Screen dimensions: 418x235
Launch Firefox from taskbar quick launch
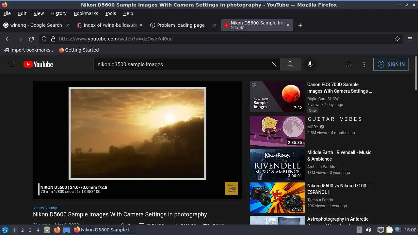pyautogui.click(x=57, y=230)
